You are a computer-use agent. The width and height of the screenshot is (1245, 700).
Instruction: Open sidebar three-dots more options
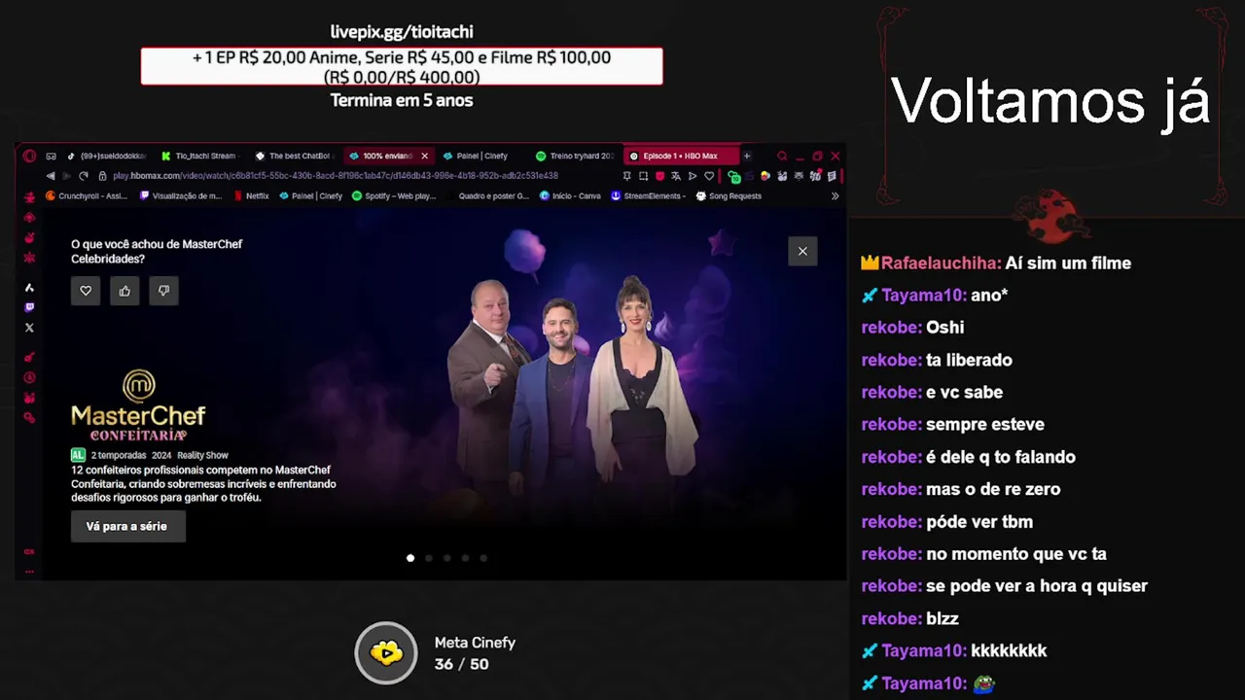pos(29,571)
